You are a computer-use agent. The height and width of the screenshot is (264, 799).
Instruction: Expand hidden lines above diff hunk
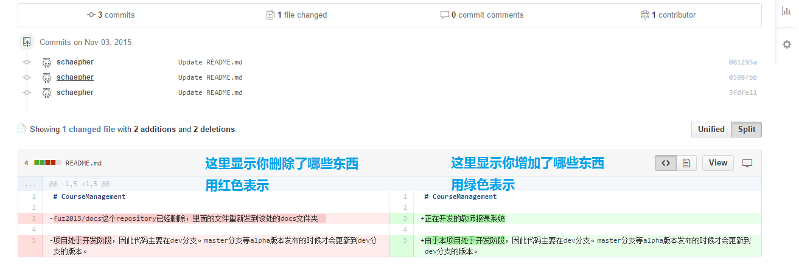tap(30, 184)
